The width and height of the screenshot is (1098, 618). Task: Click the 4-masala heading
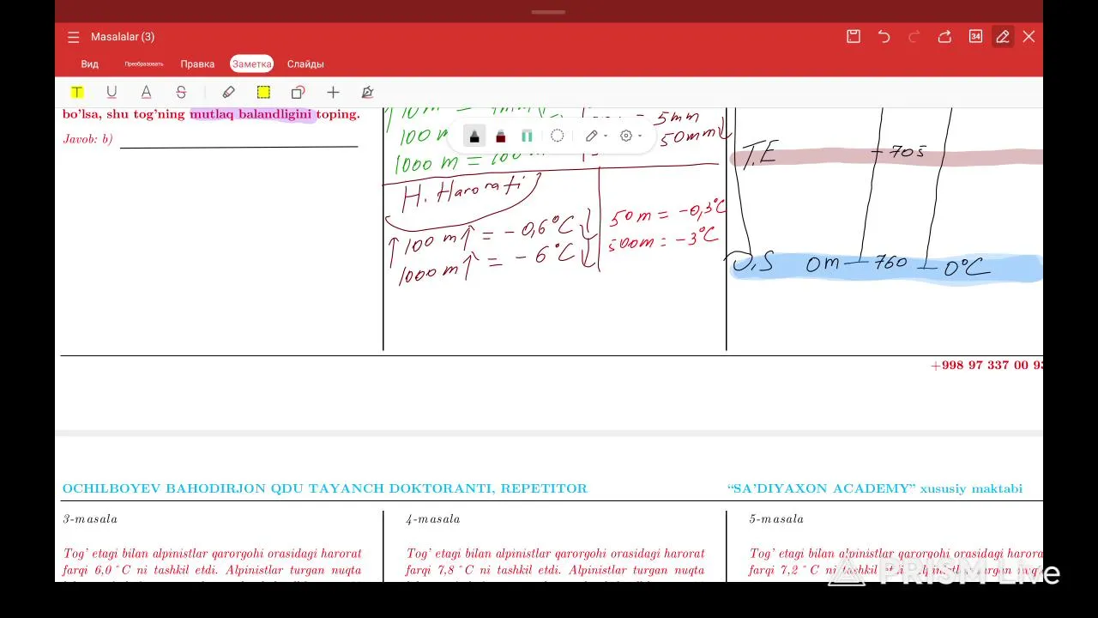(x=433, y=519)
